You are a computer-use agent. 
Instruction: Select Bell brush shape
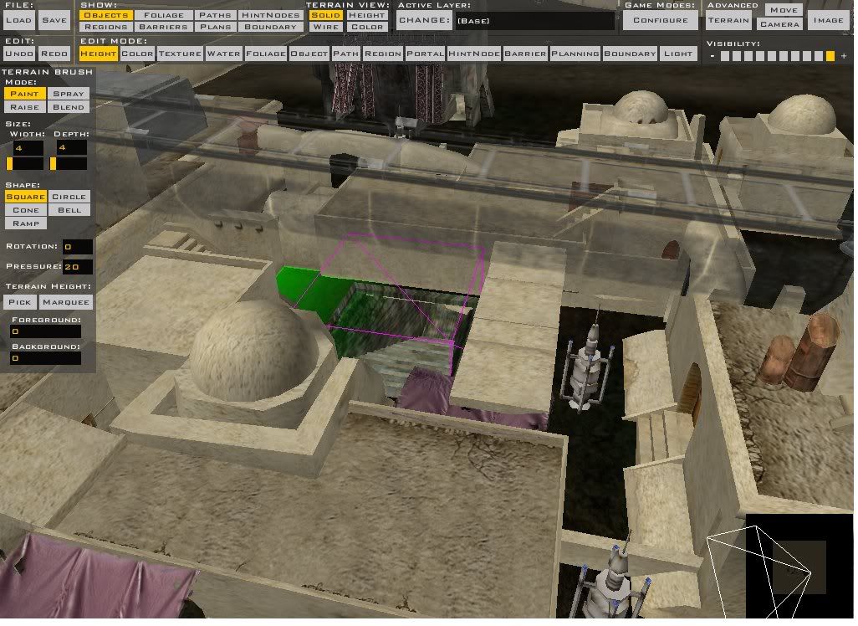click(x=69, y=210)
